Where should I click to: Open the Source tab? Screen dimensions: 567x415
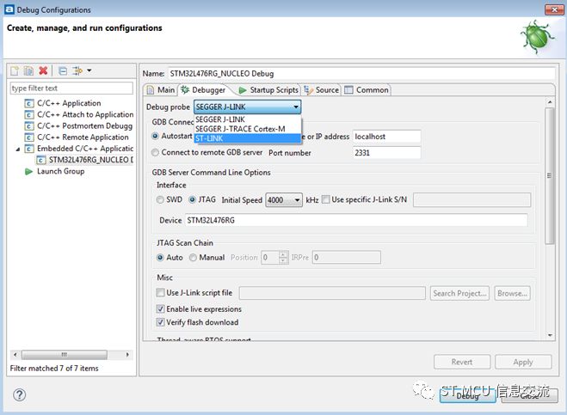[x=322, y=90]
